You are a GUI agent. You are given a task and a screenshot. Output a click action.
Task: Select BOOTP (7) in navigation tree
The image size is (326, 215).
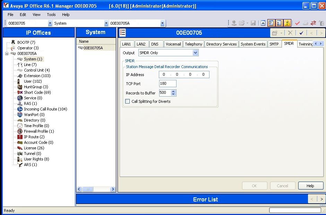coord(26,42)
